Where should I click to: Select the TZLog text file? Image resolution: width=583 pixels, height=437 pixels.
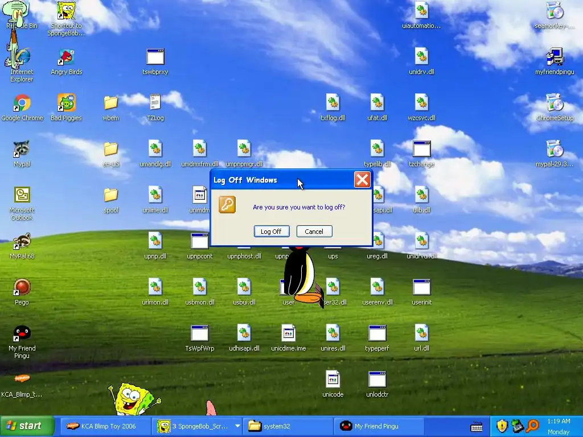[155, 108]
